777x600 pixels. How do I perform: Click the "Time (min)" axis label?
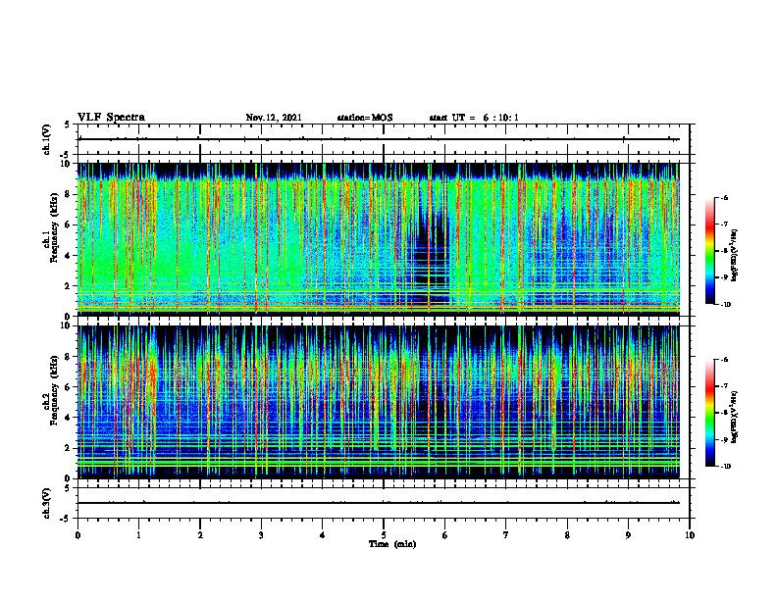coord(392,544)
